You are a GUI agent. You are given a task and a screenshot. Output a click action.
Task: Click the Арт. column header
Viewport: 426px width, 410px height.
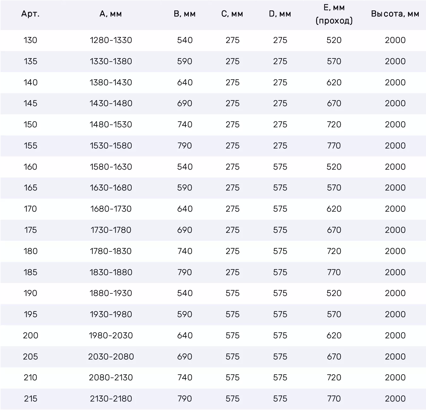pos(30,14)
